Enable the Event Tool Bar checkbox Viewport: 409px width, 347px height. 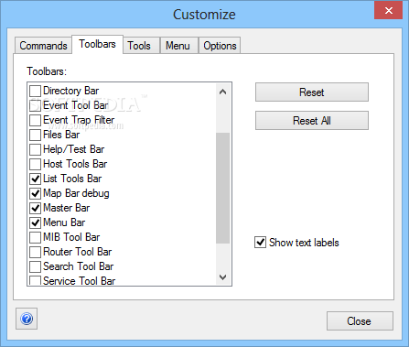(x=35, y=105)
